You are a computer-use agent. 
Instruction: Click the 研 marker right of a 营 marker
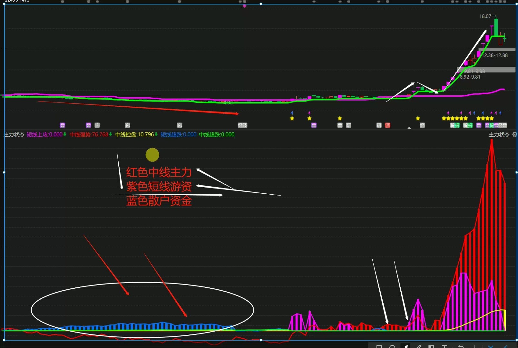[348, 125]
